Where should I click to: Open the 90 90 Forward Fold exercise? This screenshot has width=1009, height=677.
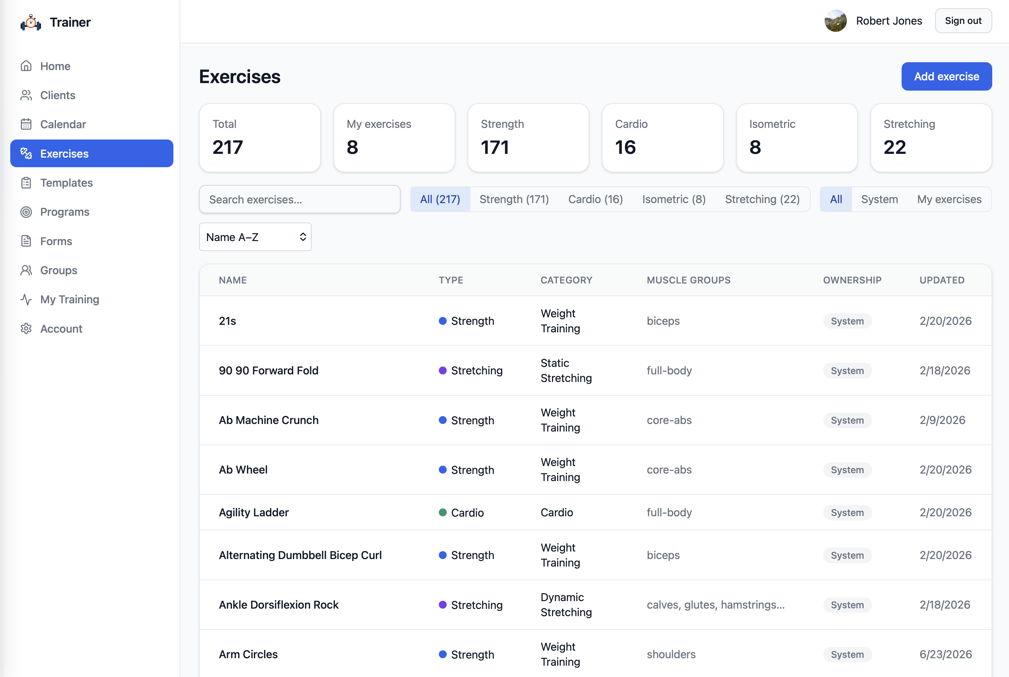pos(595,370)
